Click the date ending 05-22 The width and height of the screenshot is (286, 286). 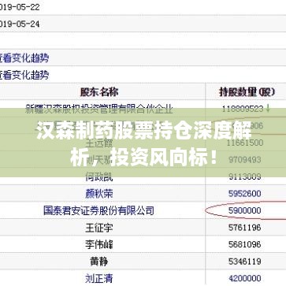pos(20,7)
